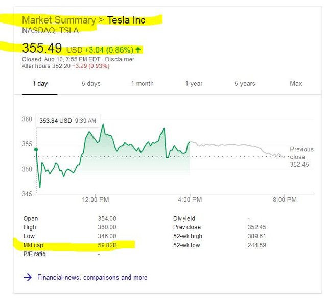Show the 1 month chart range
This screenshot has height=299, width=327.
tap(142, 84)
